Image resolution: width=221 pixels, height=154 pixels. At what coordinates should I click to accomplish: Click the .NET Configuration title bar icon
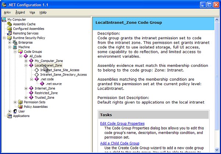(x=4, y=5)
